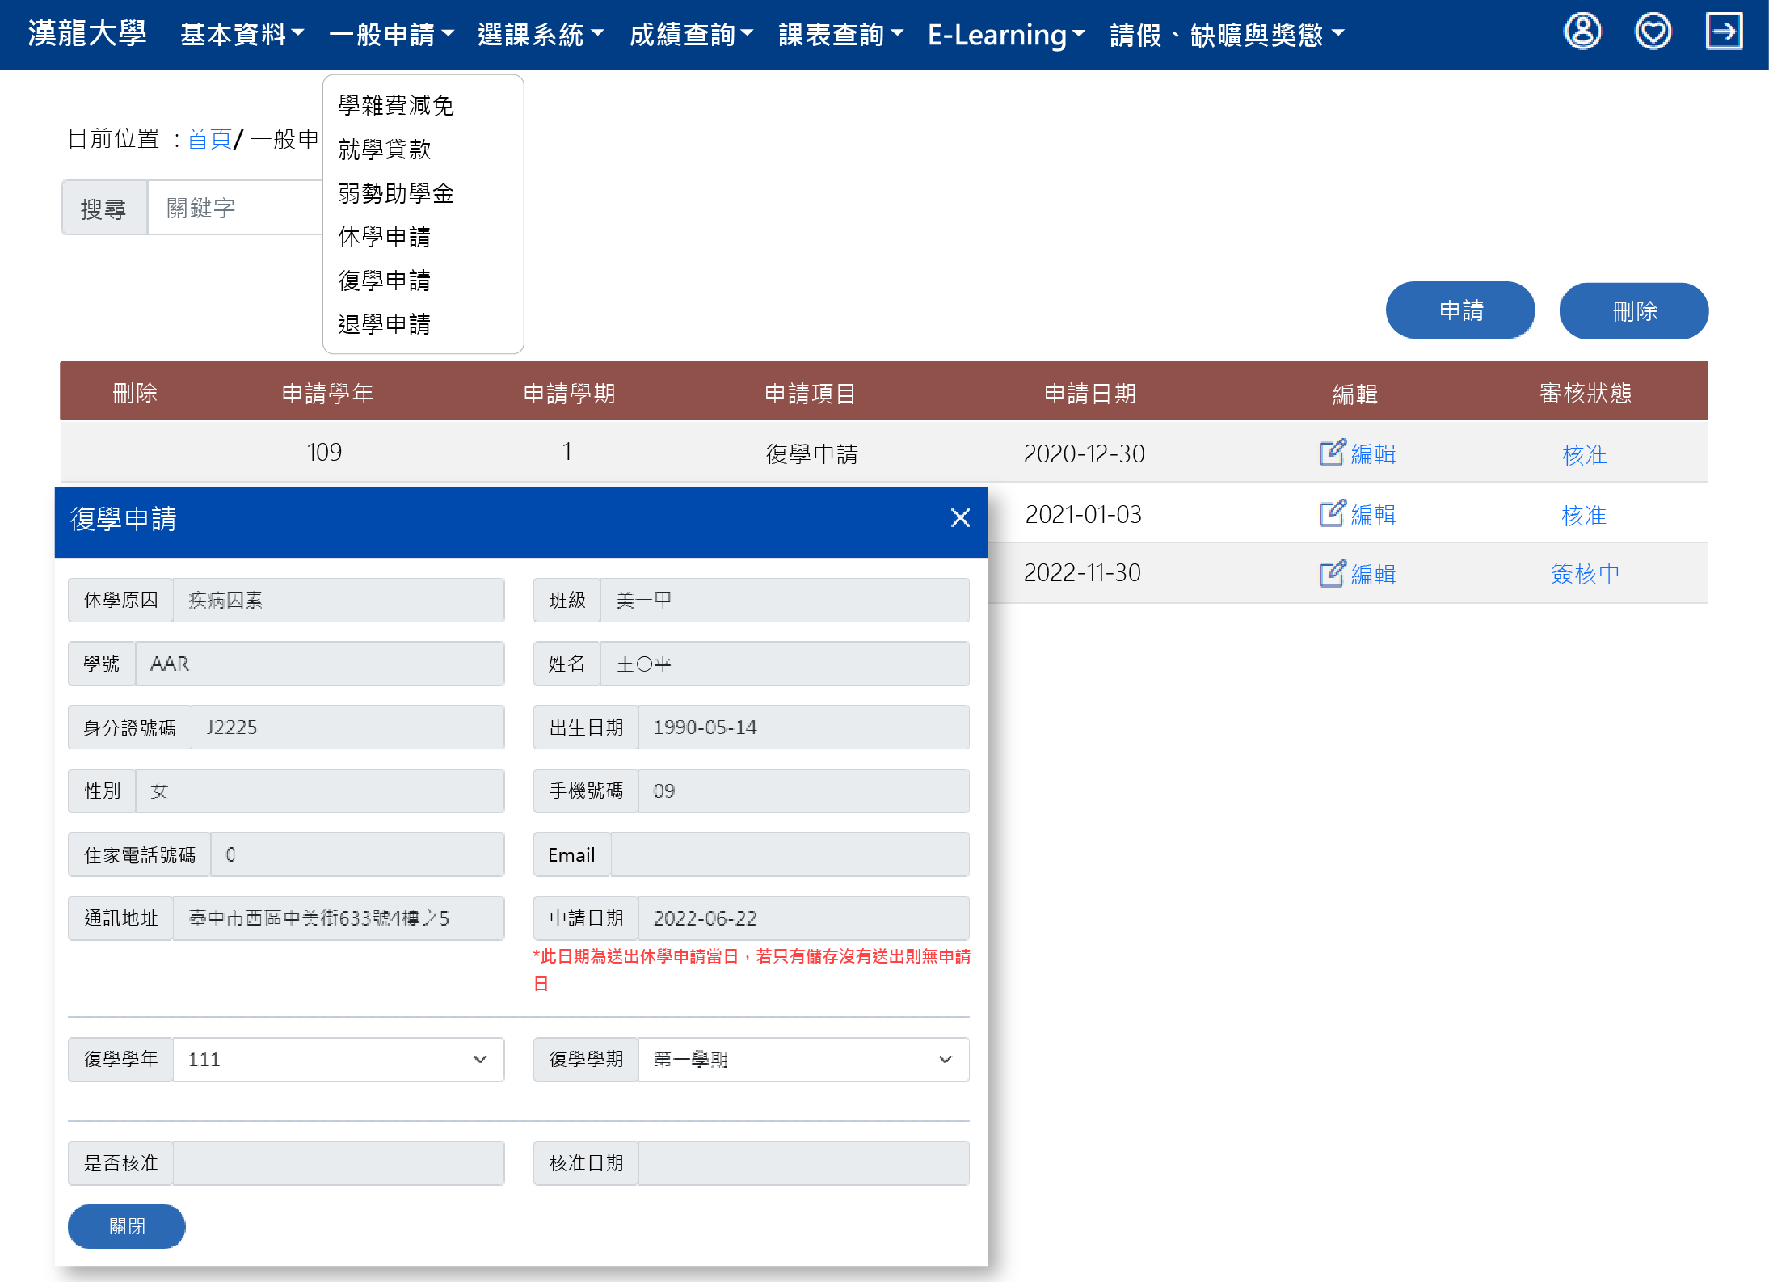Click the 核准日期 field

(803, 1163)
